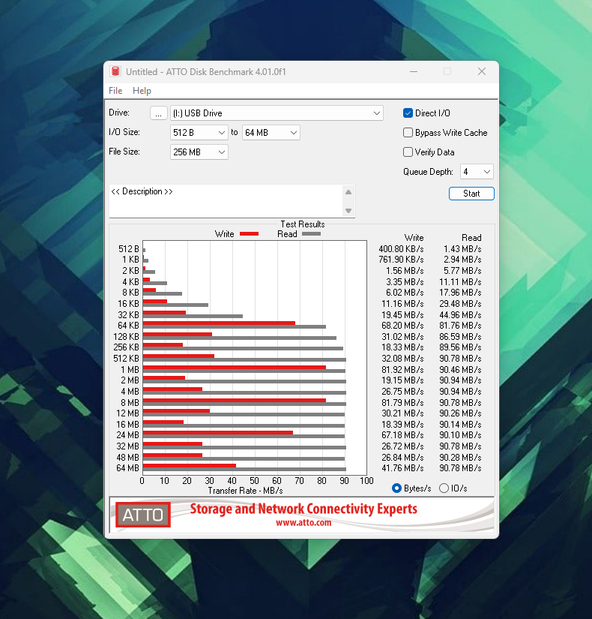
Task: Click the 24 MB row label in chart
Action: click(x=128, y=435)
